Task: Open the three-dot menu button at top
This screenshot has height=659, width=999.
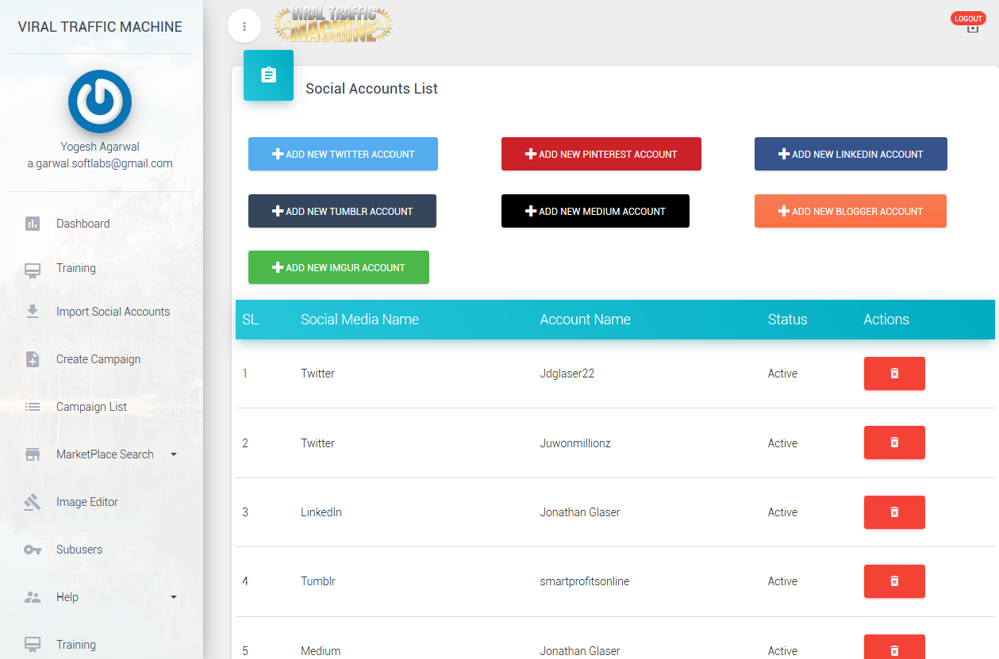Action: 244,26
